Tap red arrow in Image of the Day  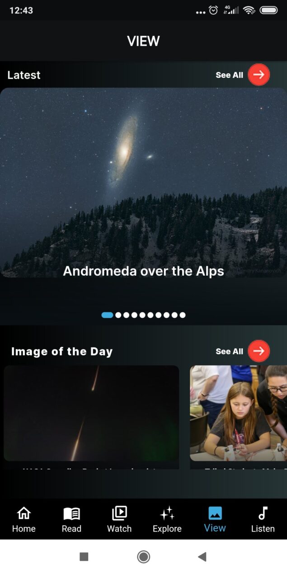pyautogui.click(x=259, y=351)
